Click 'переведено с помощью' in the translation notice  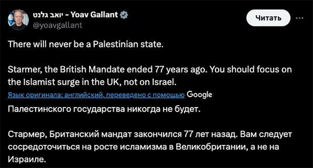click(145, 95)
